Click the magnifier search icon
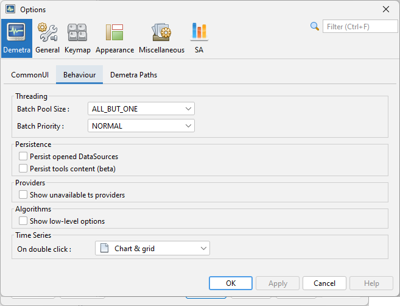The image size is (400, 306). (x=315, y=26)
